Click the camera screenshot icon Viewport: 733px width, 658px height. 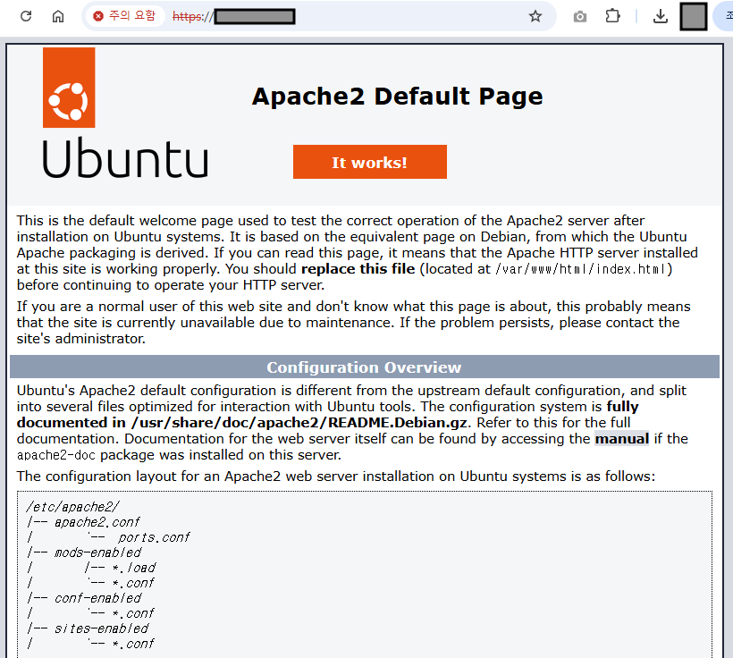pyautogui.click(x=579, y=17)
